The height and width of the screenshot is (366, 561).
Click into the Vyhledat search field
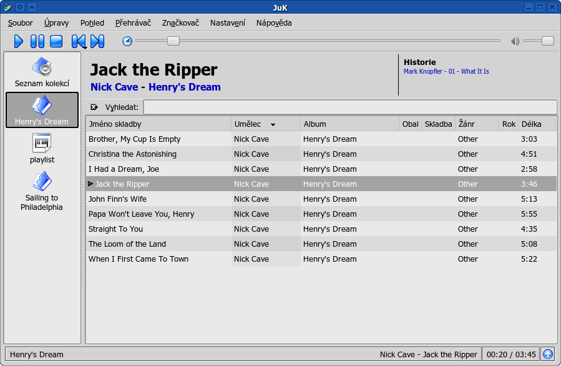[350, 107]
